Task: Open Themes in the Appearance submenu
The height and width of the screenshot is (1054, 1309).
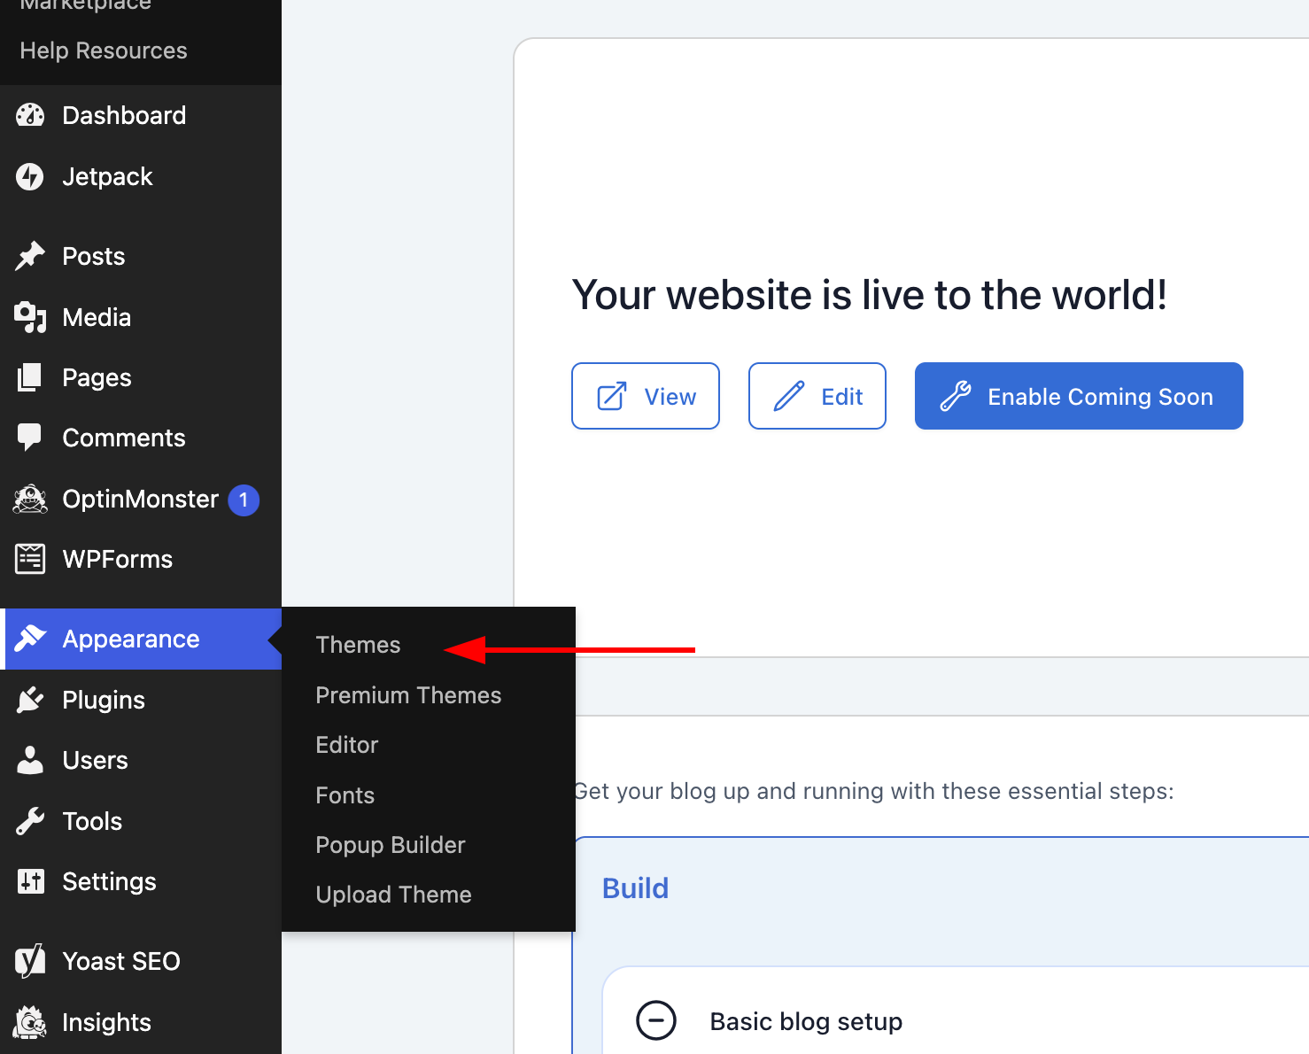Action: tap(358, 645)
